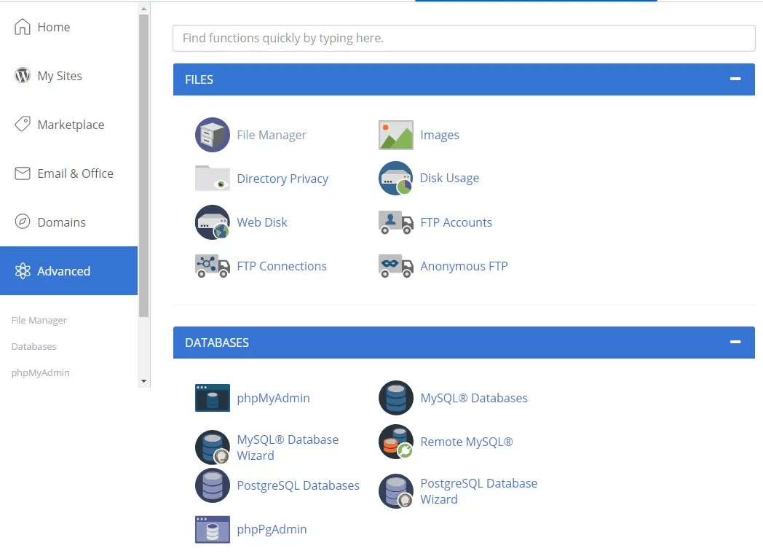Open File Manager sub-link under Advanced
The height and width of the screenshot is (559, 763).
(39, 321)
